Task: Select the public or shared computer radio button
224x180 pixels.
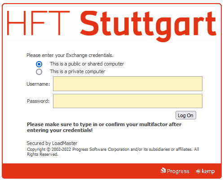Action: (39, 64)
